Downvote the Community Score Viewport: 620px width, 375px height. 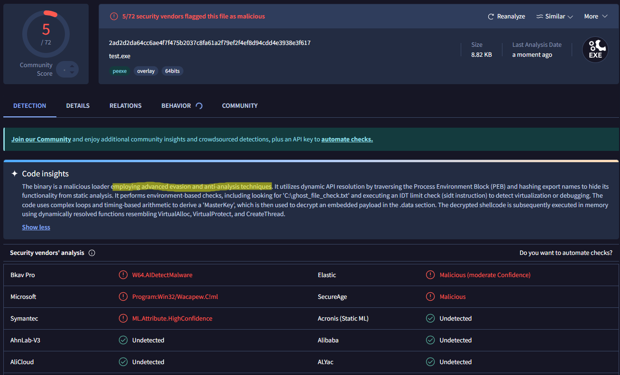pos(72,73)
